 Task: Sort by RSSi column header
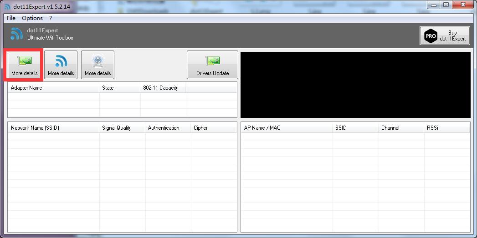pyautogui.click(x=447, y=128)
